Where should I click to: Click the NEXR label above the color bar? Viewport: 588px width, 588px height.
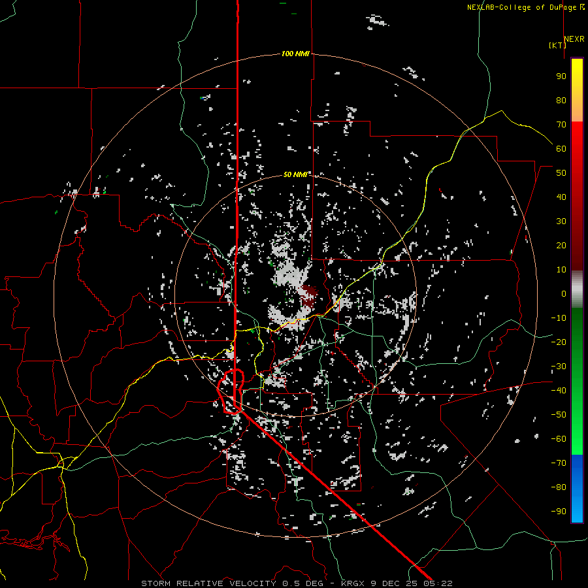point(574,39)
